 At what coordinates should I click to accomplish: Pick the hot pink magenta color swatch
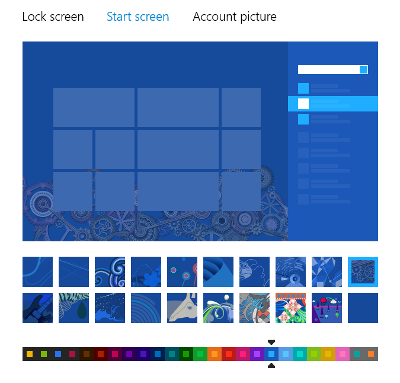(243, 354)
